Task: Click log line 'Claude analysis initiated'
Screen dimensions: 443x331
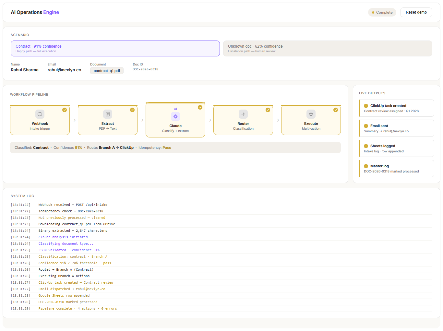Action: (63, 237)
